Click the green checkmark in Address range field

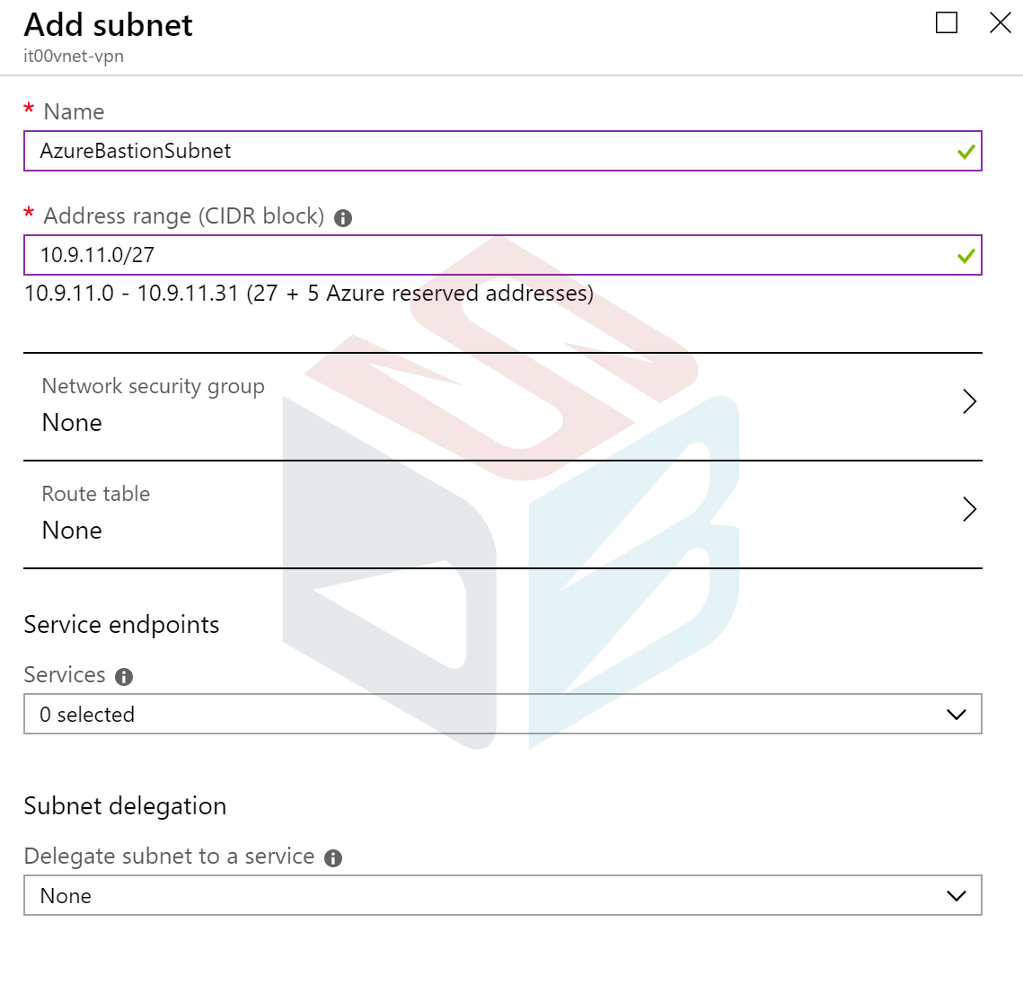click(x=966, y=256)
